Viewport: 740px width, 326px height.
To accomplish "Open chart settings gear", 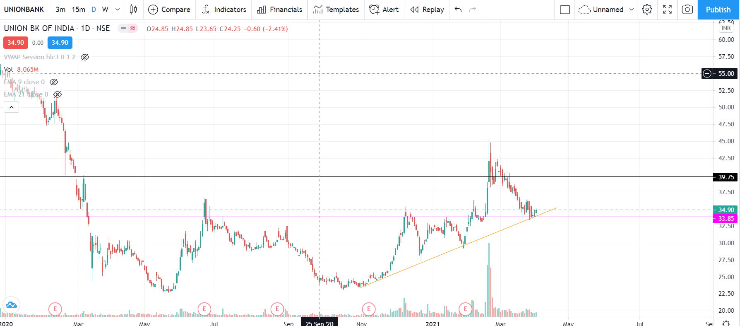I will tap(647, 10).
